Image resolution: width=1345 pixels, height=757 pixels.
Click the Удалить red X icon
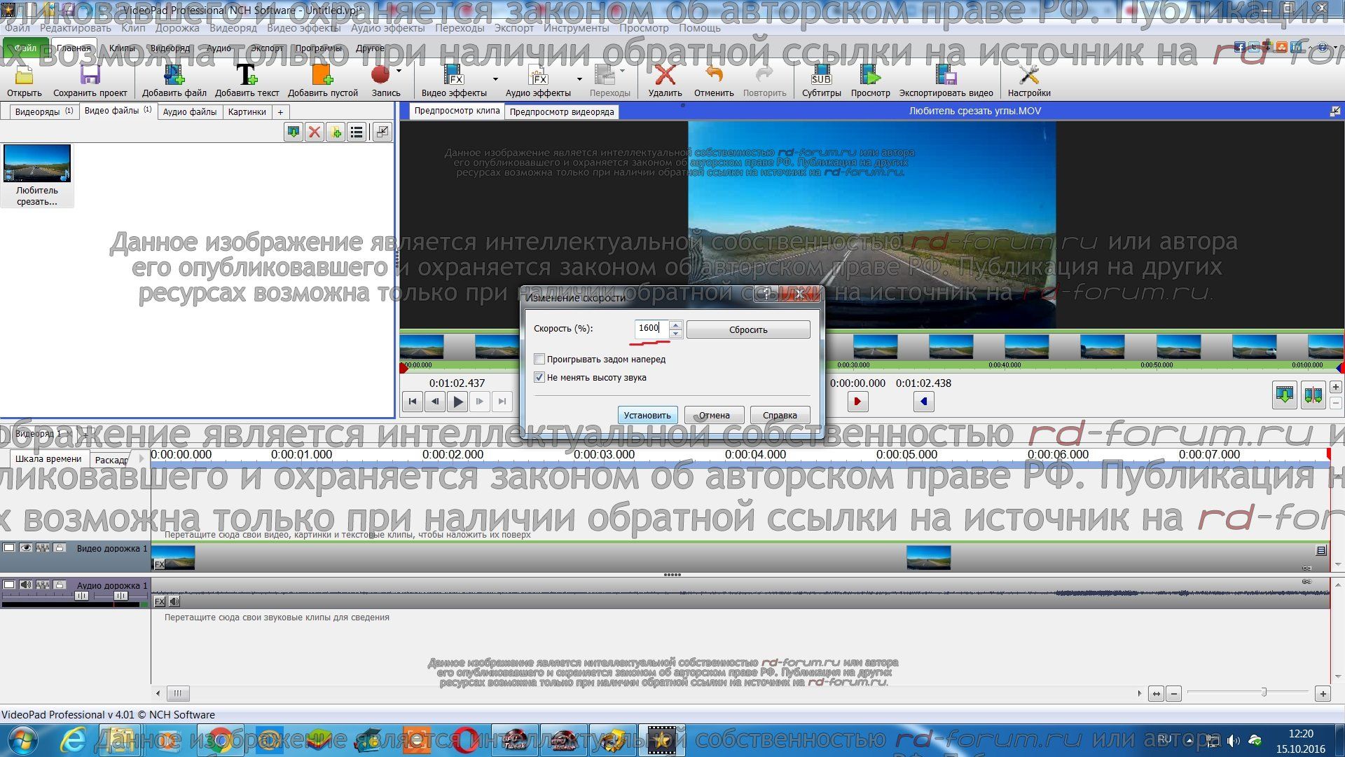click(x=665, y=75)
